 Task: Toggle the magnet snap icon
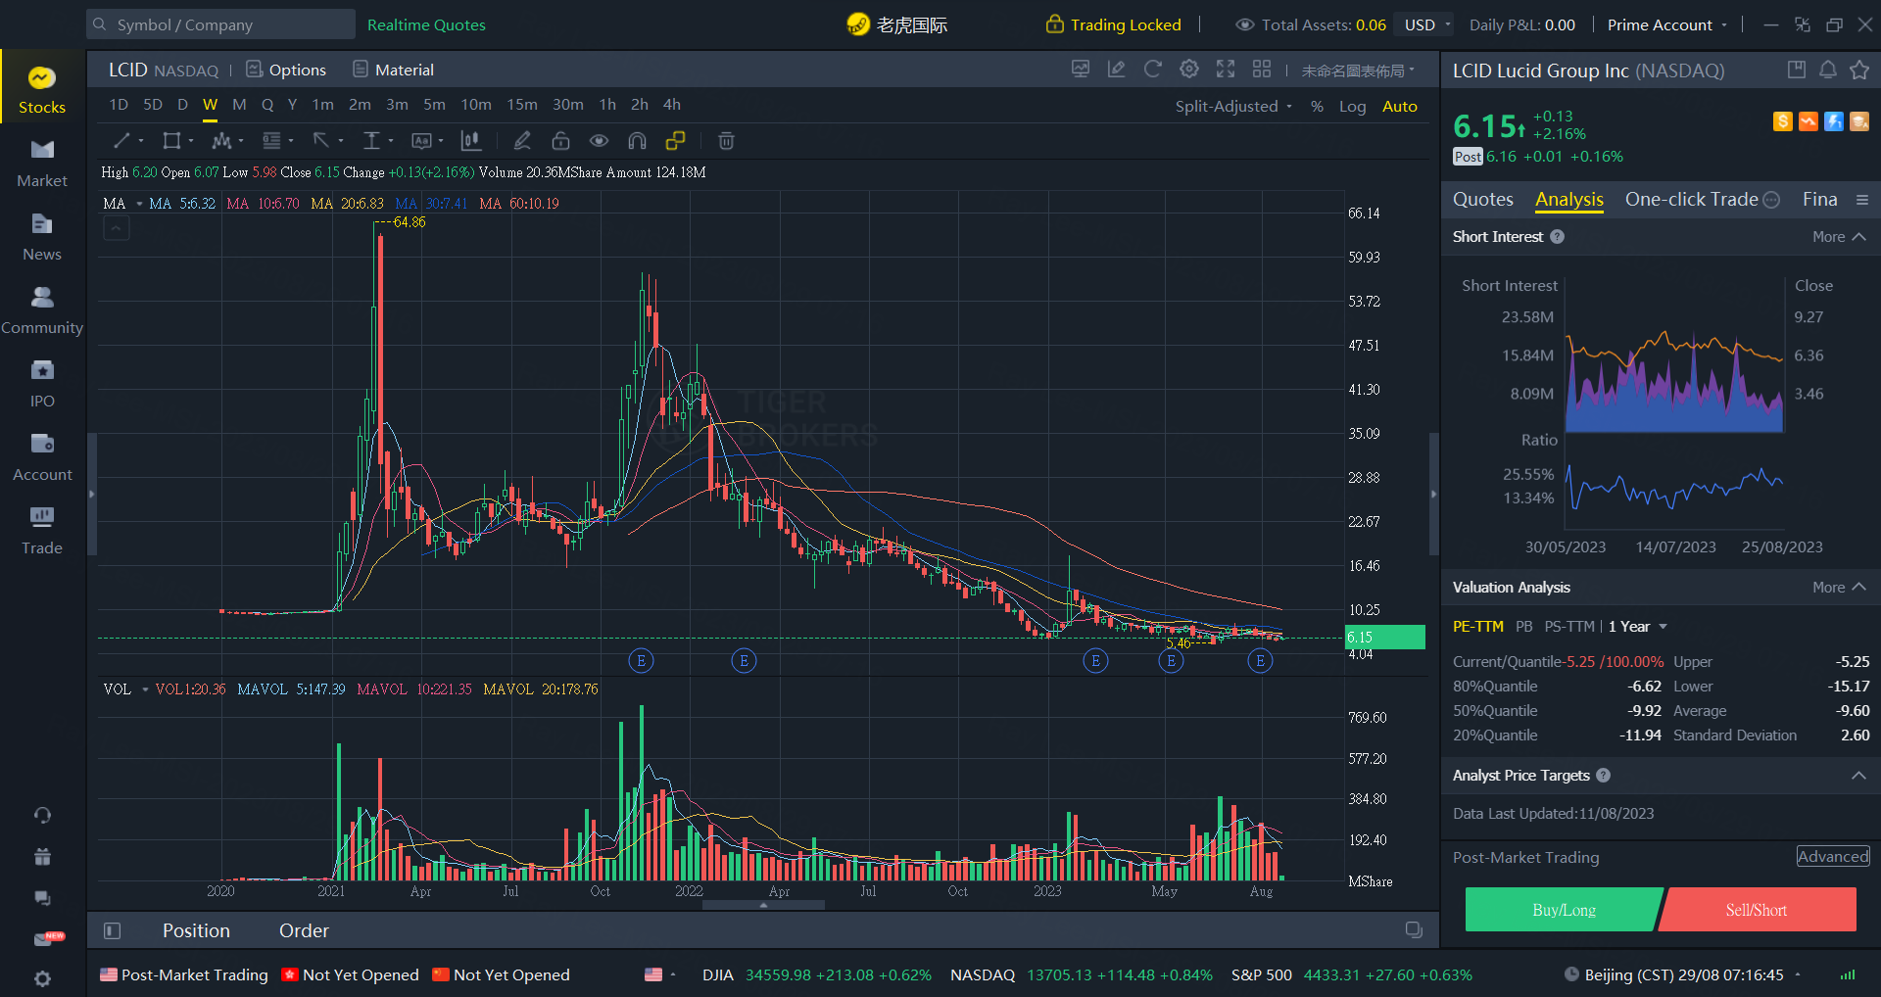[x=637, y=141]
